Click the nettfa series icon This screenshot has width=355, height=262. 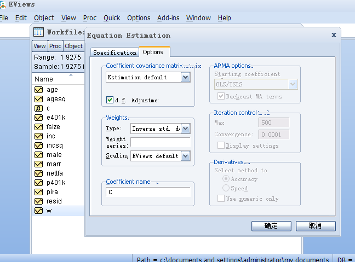(38, 173)
